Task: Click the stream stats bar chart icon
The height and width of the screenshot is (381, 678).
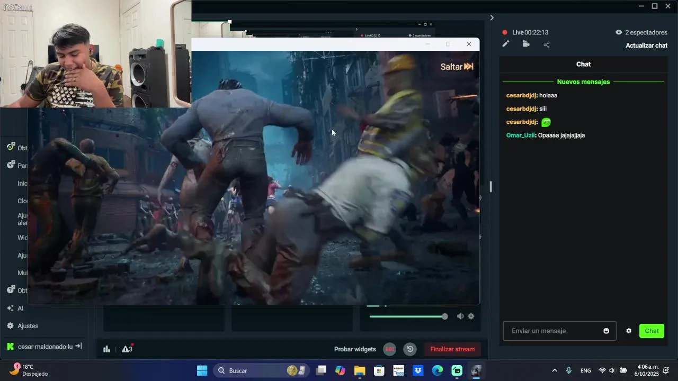Action: click(x=106, y=349)
